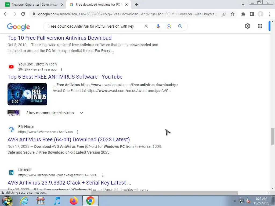
Task: Click the linkedin.com pulse URL
Action: point(58,175)
